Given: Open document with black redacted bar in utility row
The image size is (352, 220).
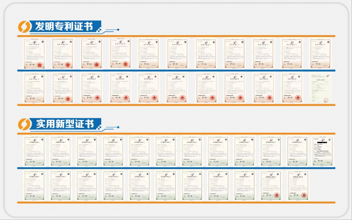Looking at the screenshot, I should click(324, 151).
